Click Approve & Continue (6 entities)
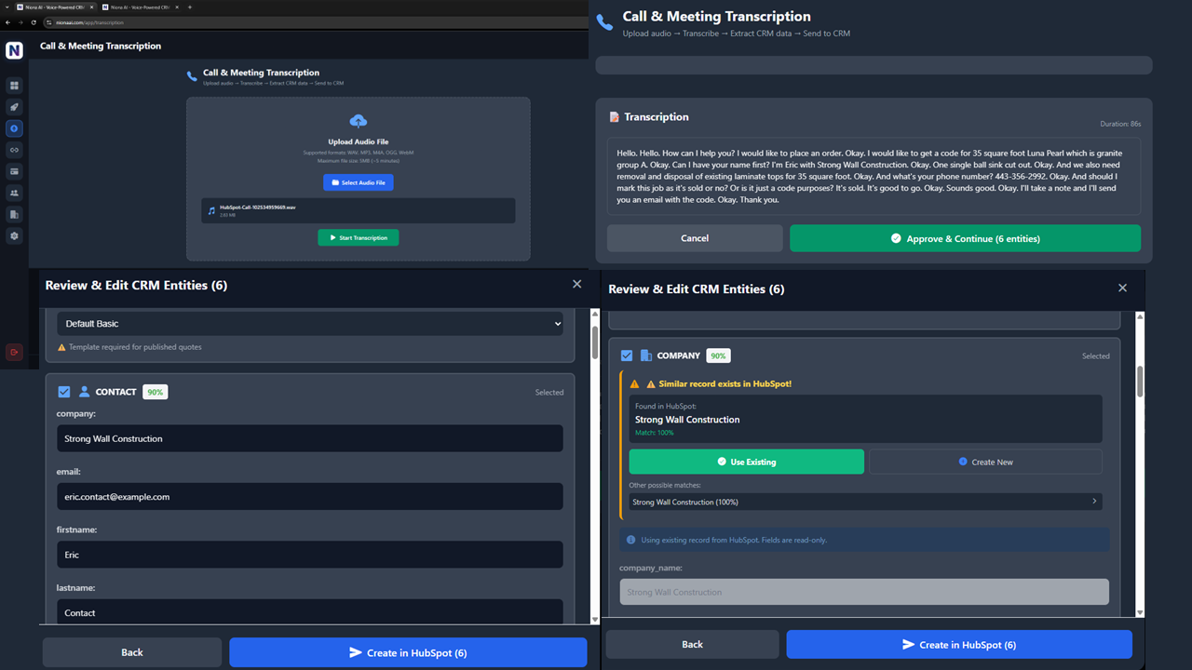The height and width of the screenshot is (670, 1192). [965, 238]
